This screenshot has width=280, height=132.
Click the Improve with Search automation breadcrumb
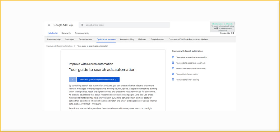coord(59,46)
